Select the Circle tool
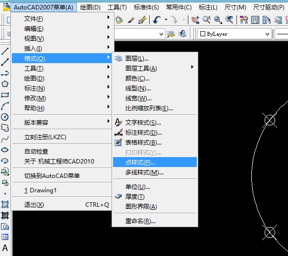 [5, 117]
